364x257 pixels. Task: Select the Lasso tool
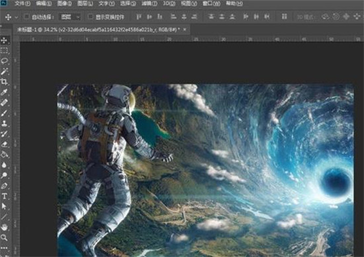coord(4,61)
